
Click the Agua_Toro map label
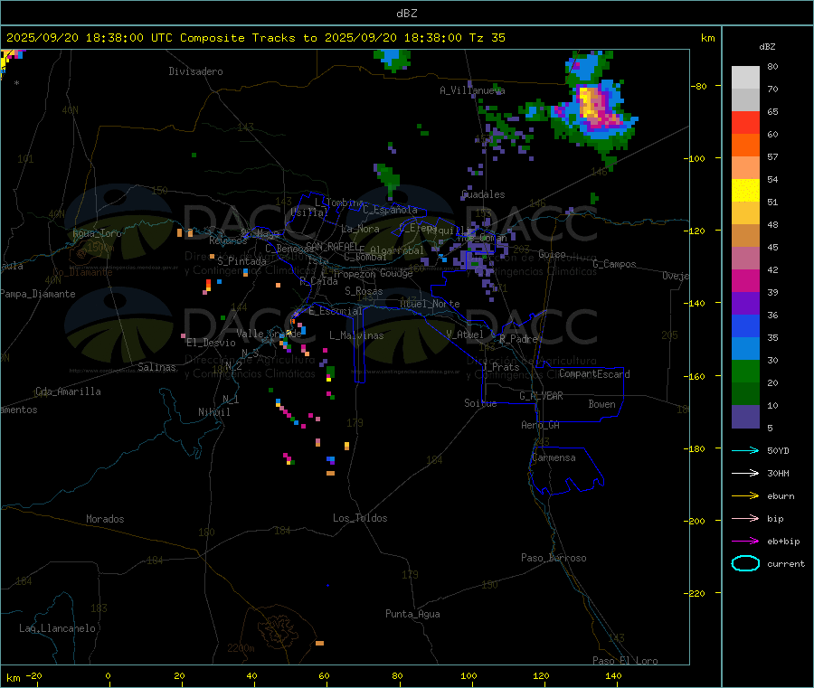97,233
